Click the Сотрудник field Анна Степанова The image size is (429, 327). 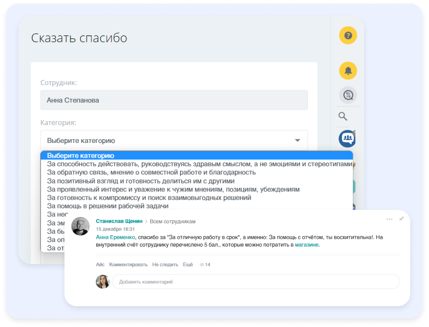coord(174,100)
